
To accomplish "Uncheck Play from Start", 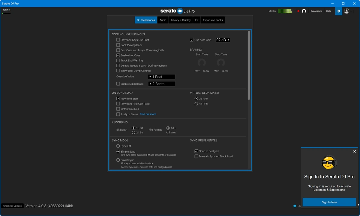I will pos(118,99).
